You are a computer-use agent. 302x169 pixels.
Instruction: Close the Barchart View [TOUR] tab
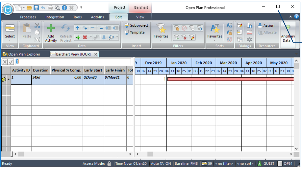click(x=95, y=54)
